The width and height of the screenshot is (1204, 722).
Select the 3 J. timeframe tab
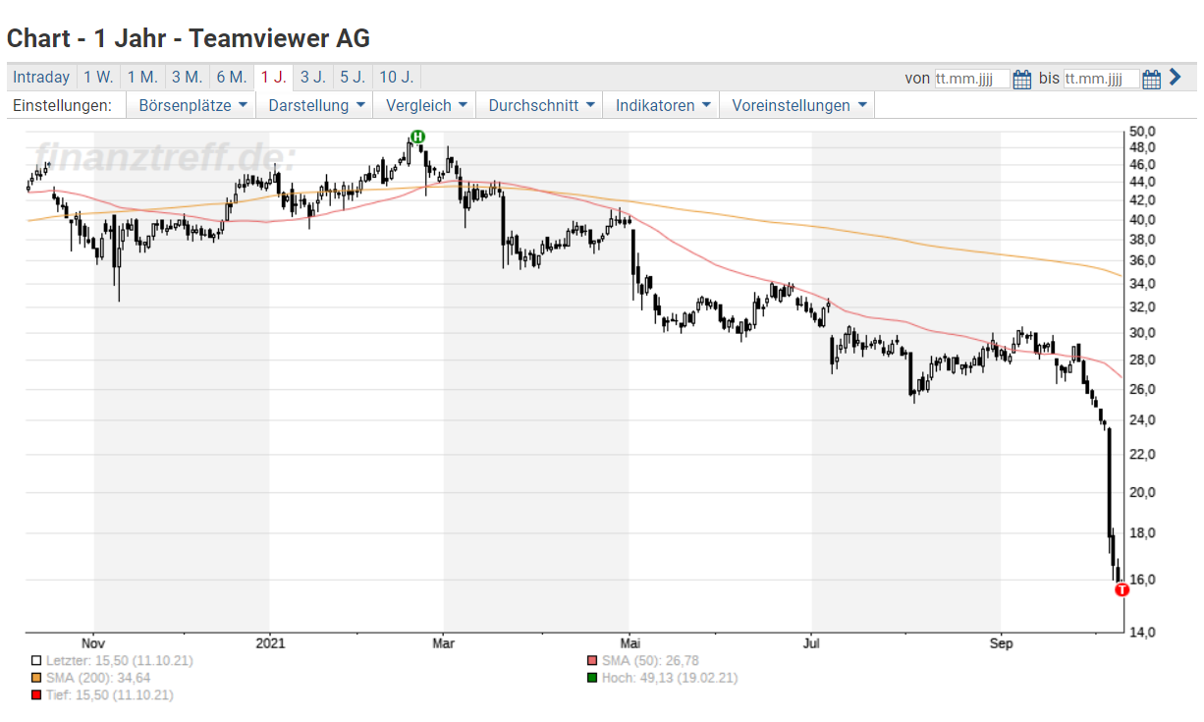(x=313, y=77)
